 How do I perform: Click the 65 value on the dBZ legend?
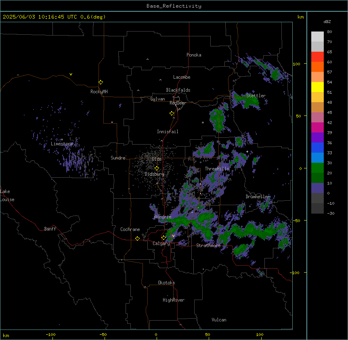pyautogui.click(x=329, y=52)
